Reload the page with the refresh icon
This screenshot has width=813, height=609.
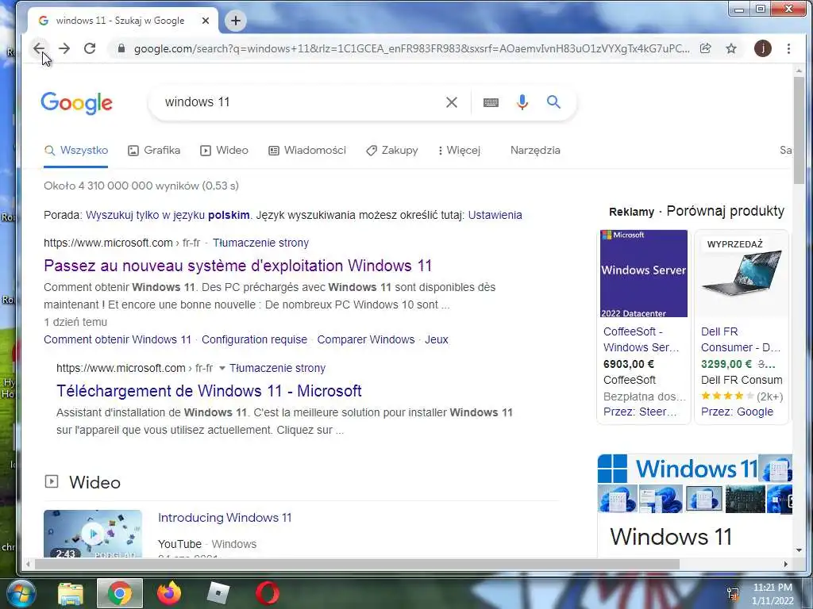tap(90, 48)
